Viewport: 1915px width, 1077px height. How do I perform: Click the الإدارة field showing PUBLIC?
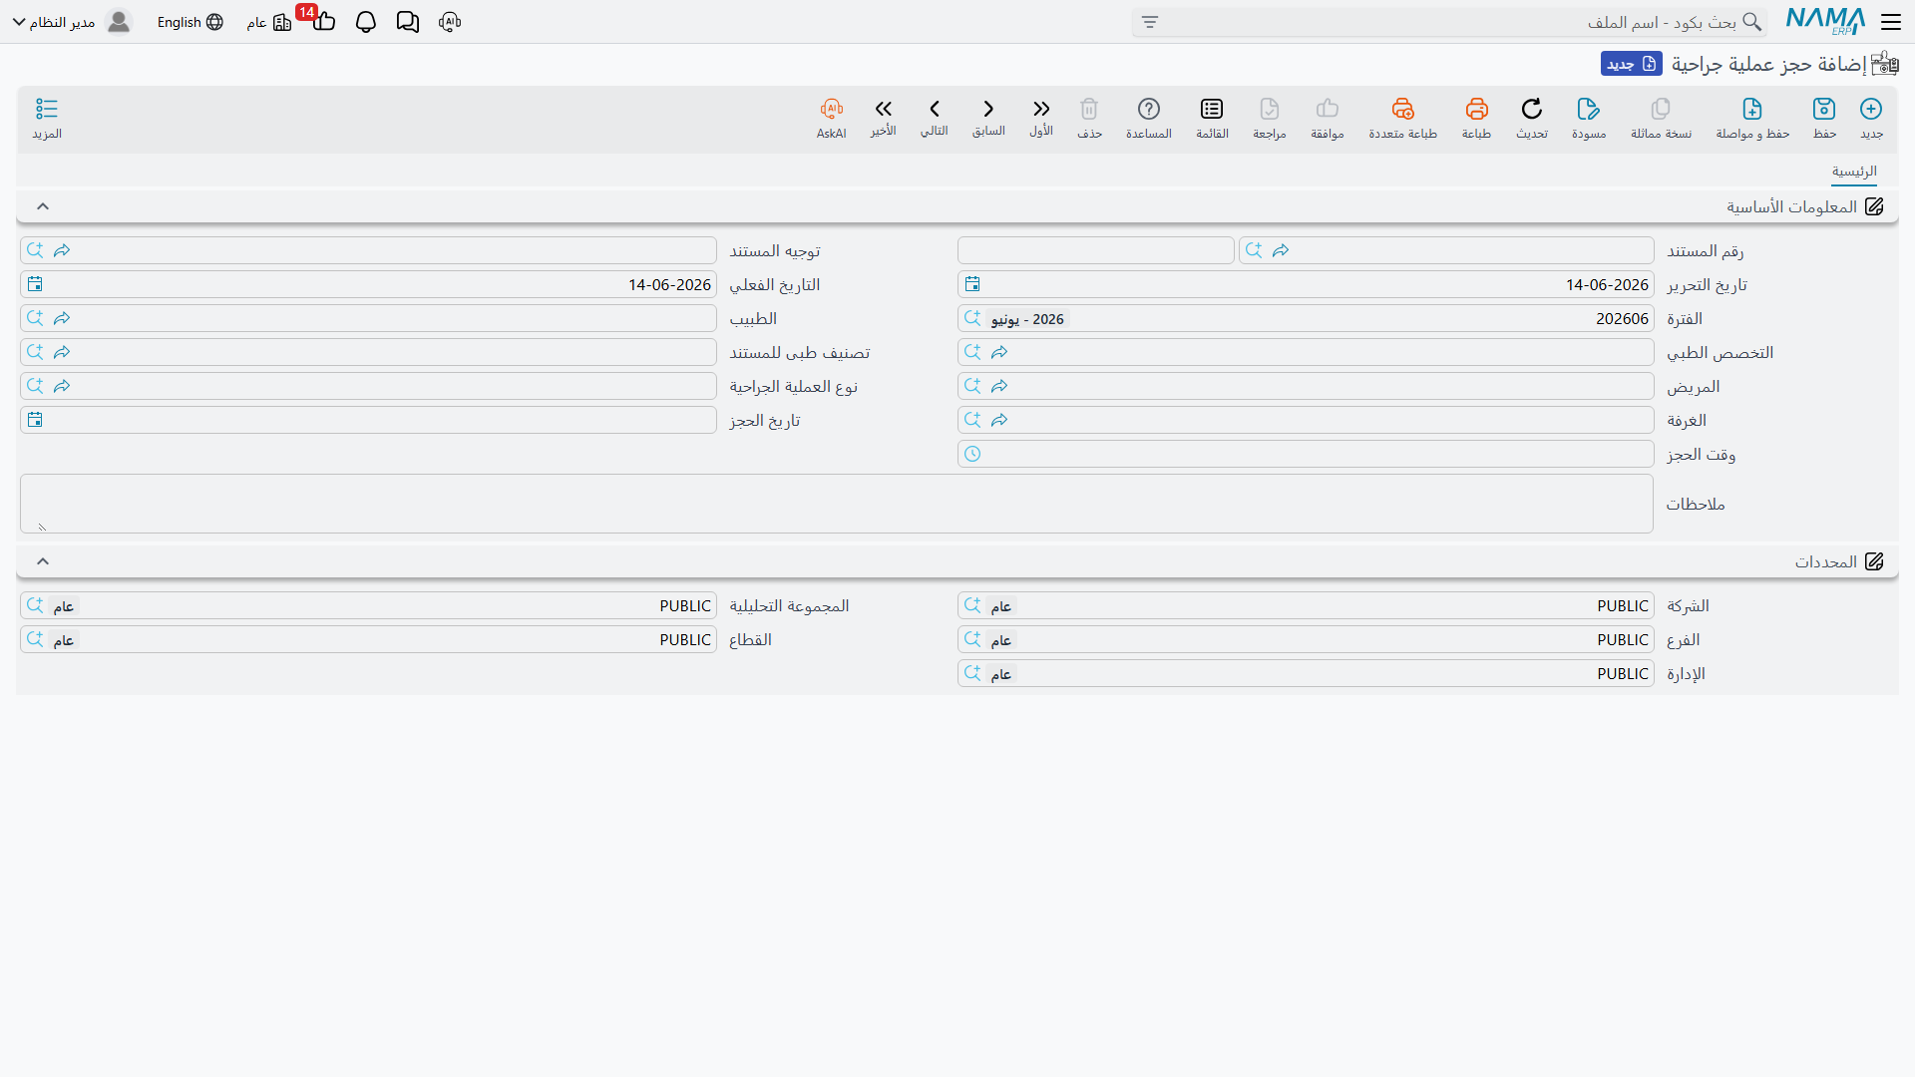point(1306,673)
